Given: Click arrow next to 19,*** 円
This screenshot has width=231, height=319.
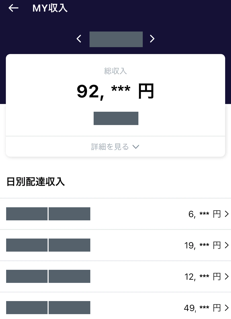Looking at the screenshot, I should [x=226, y=245].
